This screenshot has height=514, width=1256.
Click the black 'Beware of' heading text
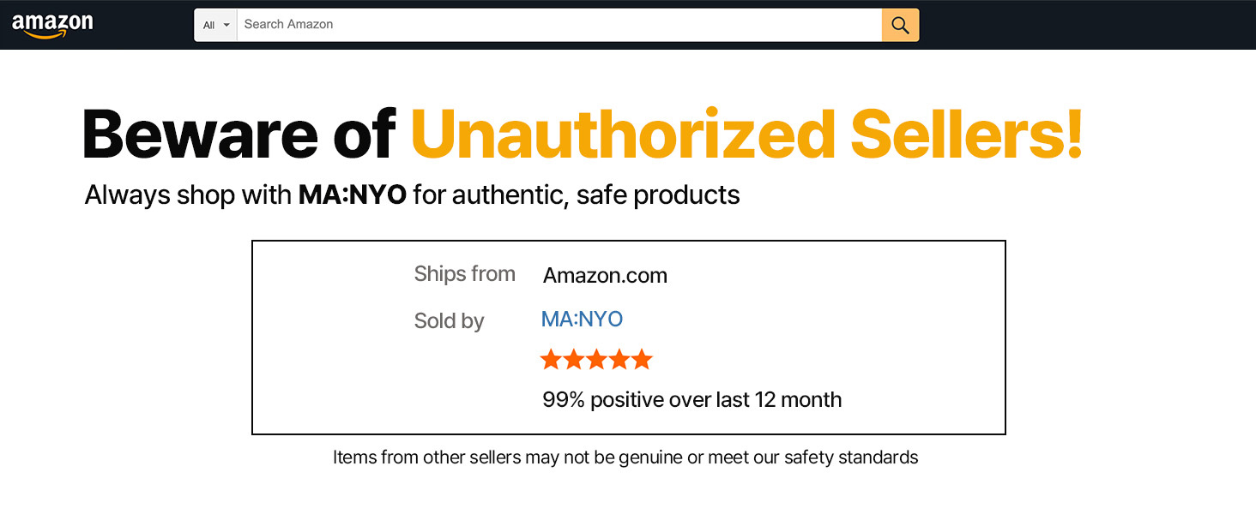pos(239,134)
